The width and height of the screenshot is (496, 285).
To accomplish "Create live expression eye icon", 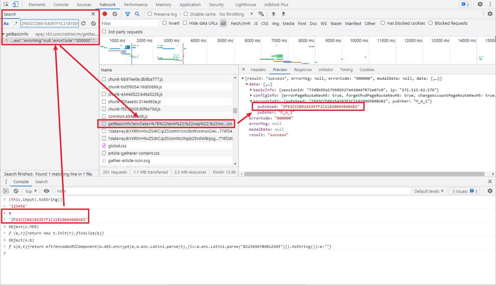I will click(47, 191).
